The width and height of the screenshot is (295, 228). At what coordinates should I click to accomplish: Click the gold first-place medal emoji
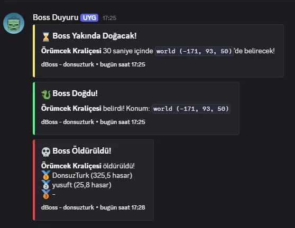pyautogui.click(x=46, y=175)
